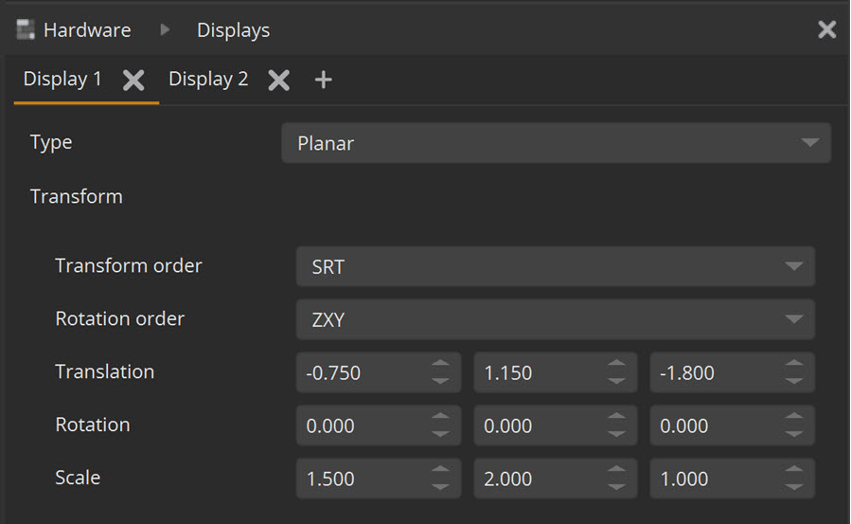Click the Translation field showing -1.800

(x=715, y=372)
